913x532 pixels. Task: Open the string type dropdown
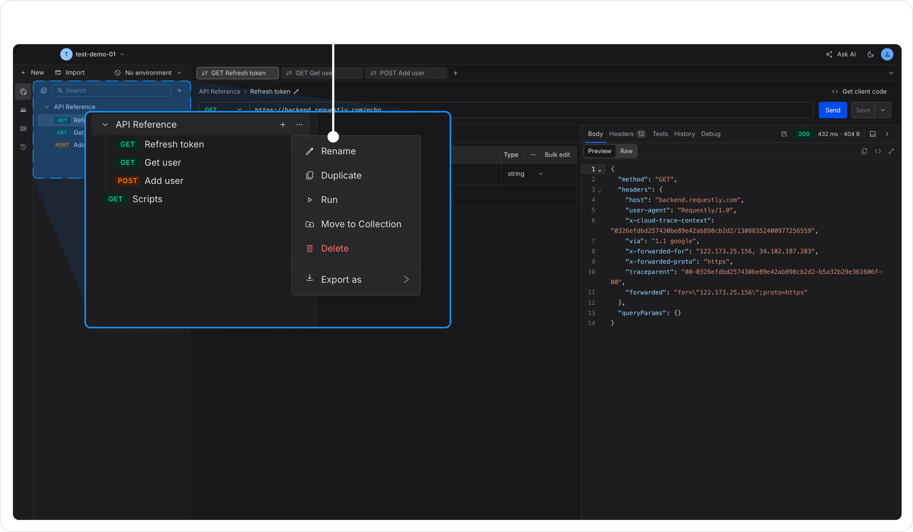pos(525,174)
